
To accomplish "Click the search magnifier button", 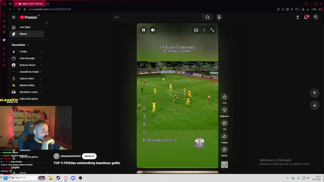I will coord(208,17).
